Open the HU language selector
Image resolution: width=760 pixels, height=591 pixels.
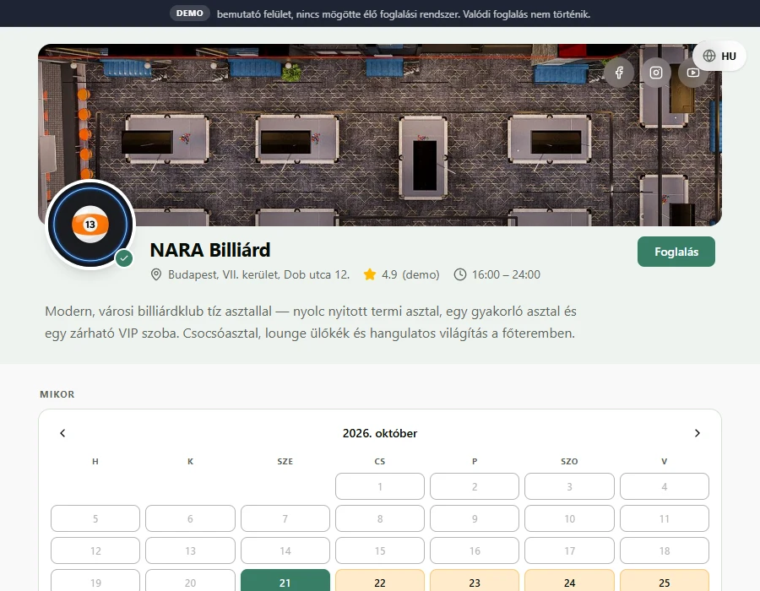coord(719,56)
